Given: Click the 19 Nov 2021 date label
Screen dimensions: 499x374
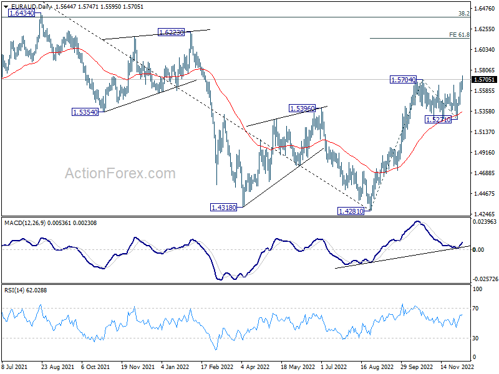Looking at the screenshot, I should tap(137, 367).
